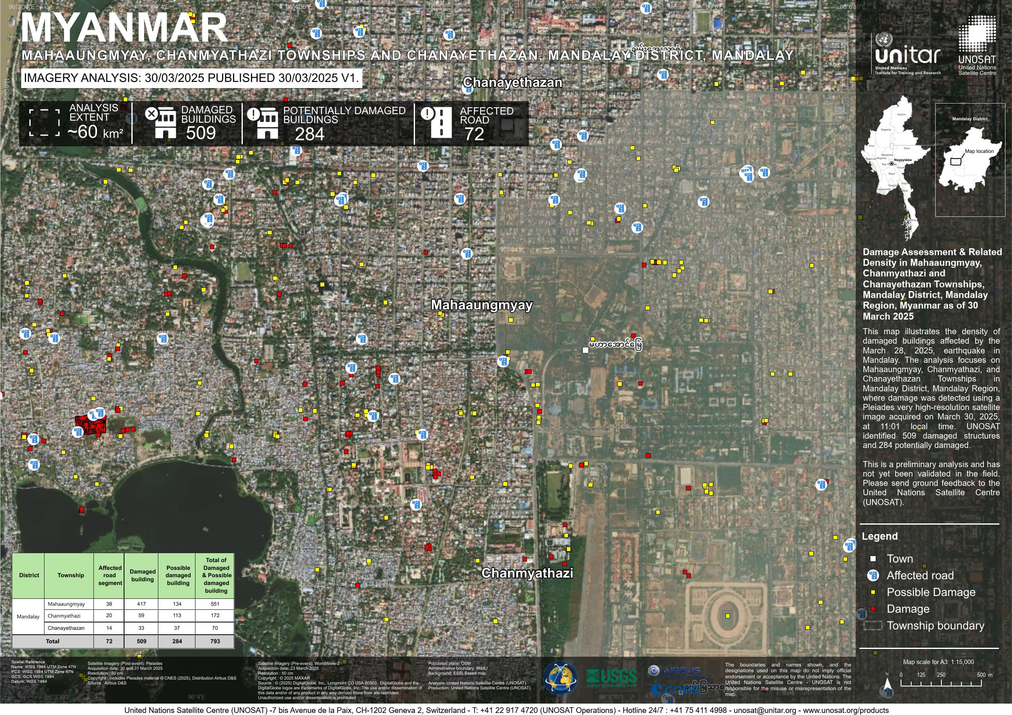The width and height of the screenshot is (1012, 715).
Task: Click the USGS logo
Action: tap(612, 677)
